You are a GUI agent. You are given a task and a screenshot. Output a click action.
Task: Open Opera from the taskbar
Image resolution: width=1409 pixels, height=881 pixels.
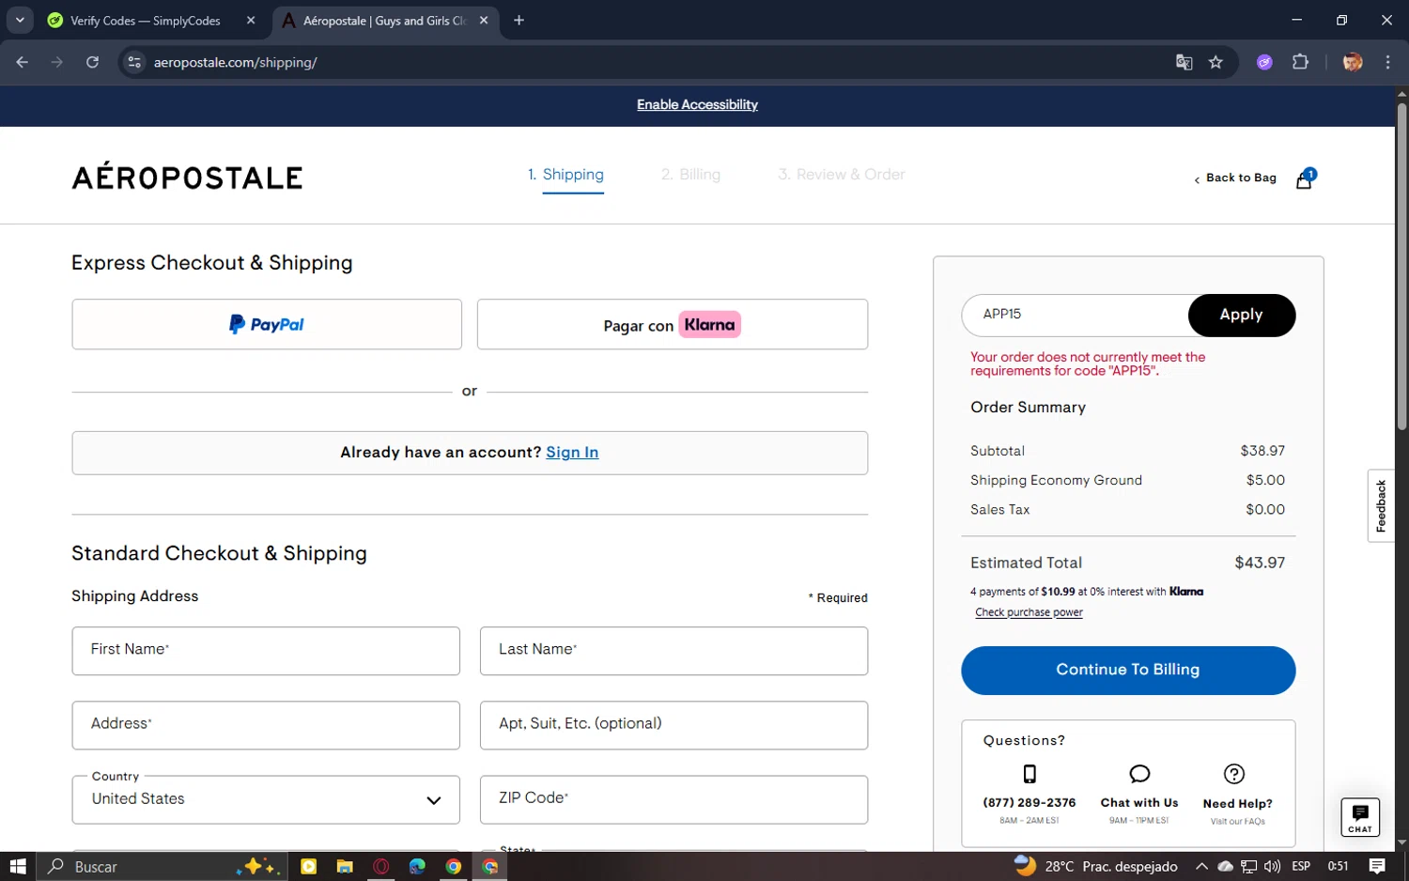(x=380, y=866)
